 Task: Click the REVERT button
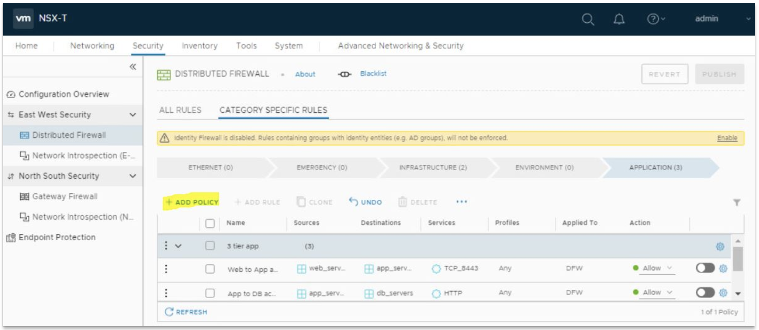[x=665, y=74]
